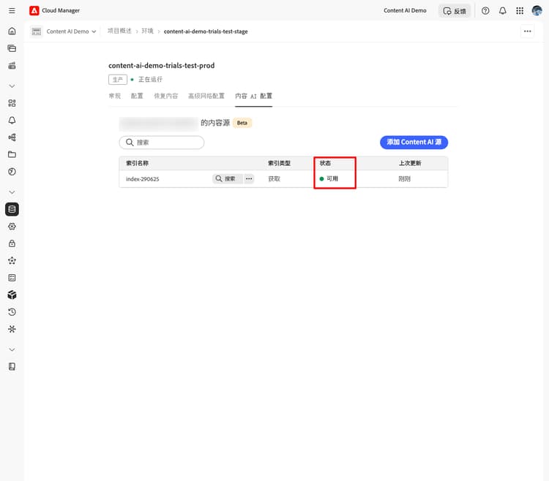The height and width of the screenshot is (481, 549).
Task: Open the star network sidebar icon
Action: coord(12,261)
